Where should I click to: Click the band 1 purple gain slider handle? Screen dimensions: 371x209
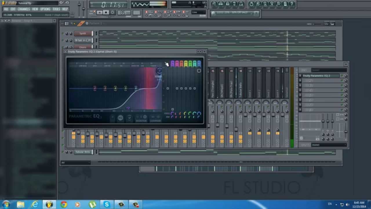pyautogui.click(x=173, y=109)
